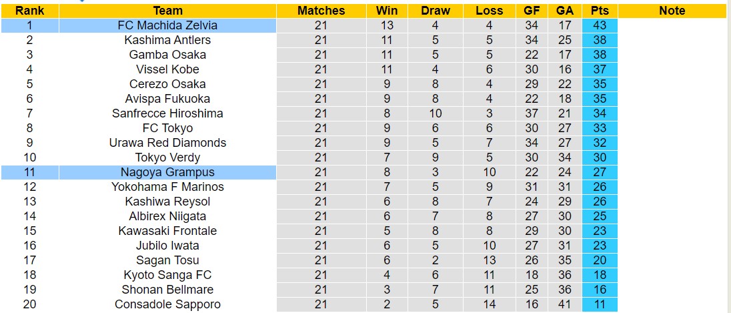Select Nagoya Grampus in the standings
This screenshot has height=313, width=731.
(167, 172)
